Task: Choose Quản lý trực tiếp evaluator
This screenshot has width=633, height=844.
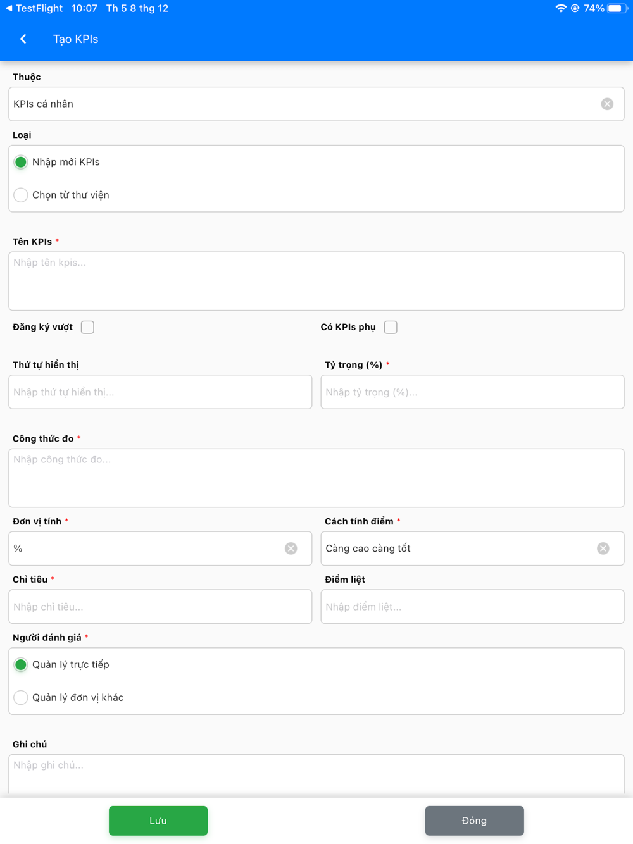Action: click(21, 664)
